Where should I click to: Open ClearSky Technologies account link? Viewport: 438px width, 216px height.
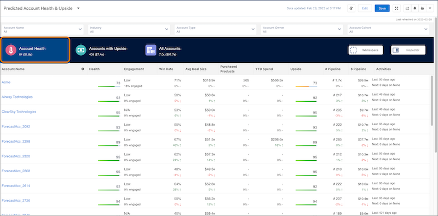click(19, 112)
